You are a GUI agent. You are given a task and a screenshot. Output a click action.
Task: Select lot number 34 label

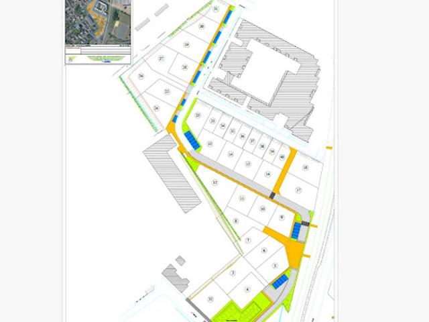(223, 125)
